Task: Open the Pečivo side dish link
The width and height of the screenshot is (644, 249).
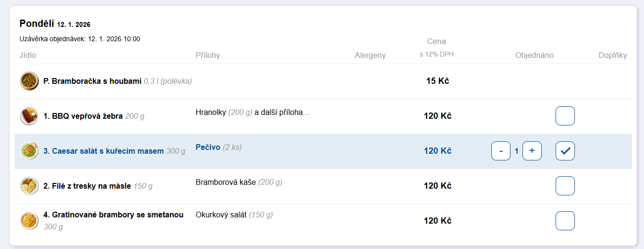Action: click(x=208, y=147)
